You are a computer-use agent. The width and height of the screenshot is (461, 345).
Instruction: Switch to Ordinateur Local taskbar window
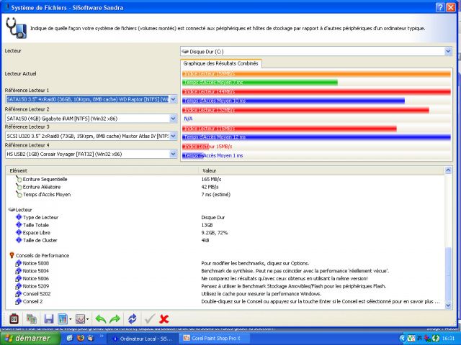[142, 339]
